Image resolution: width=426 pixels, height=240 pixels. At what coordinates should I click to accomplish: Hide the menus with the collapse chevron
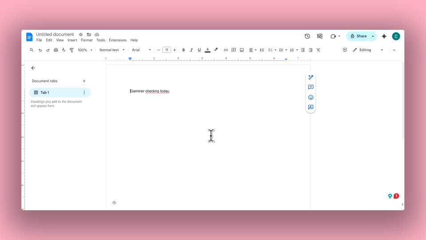pos(394,50)
